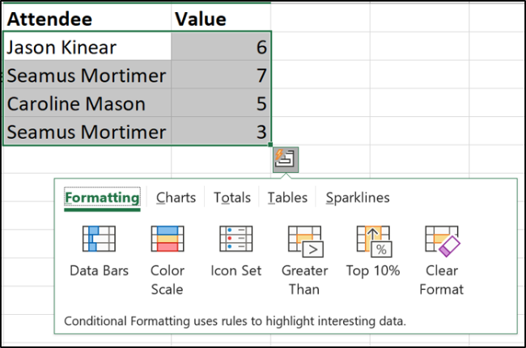Select the cell containing value 6
526x348 pixels.
pos(220,48)
